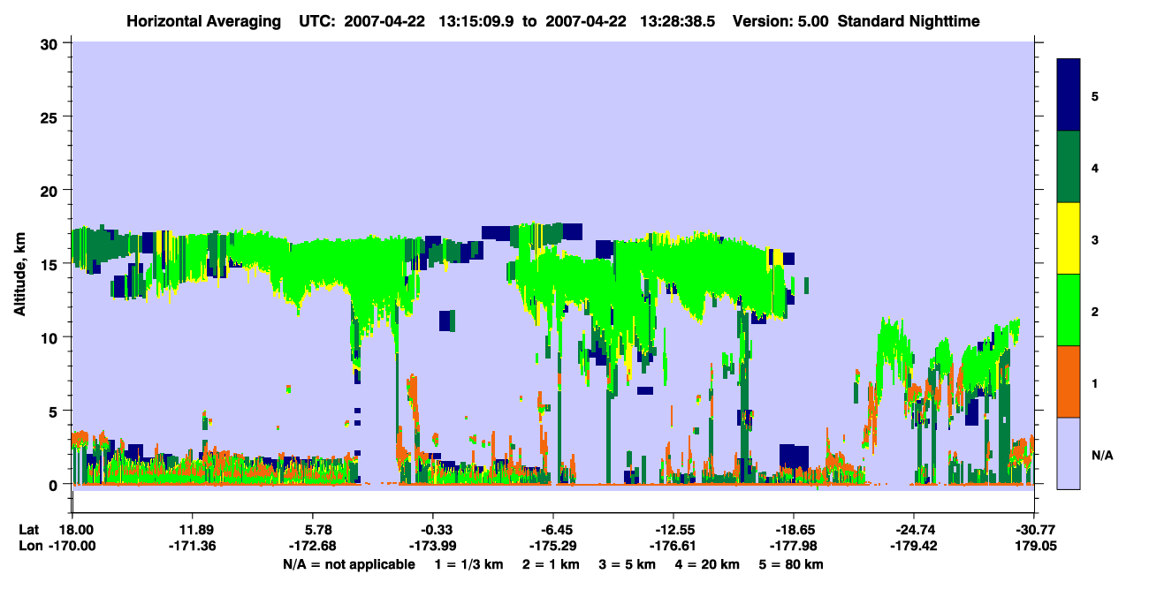Click the bright green color bar segment labeled 2
This screenshot has height=589, width=1149.
(x=1069, y=309)
